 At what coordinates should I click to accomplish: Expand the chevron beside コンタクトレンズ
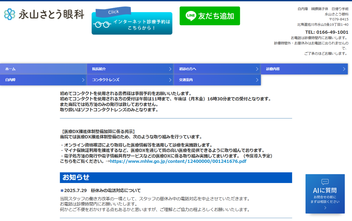tap(170, 80)
